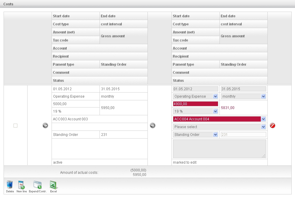Click the editable end date field 31.05.2015
Screen dimensions: 295x198
pyautogui.click(x=243, y=89)
